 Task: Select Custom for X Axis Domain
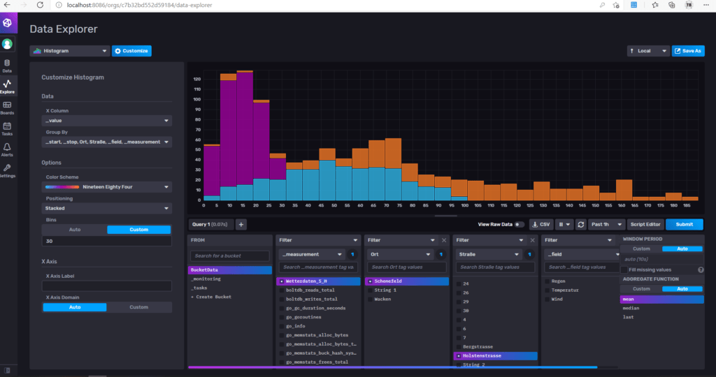click(x=138, y=306)
